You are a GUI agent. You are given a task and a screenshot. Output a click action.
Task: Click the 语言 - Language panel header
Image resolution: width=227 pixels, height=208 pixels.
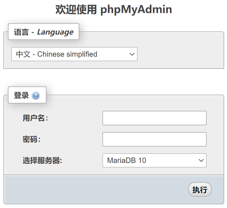coord(43,32)
